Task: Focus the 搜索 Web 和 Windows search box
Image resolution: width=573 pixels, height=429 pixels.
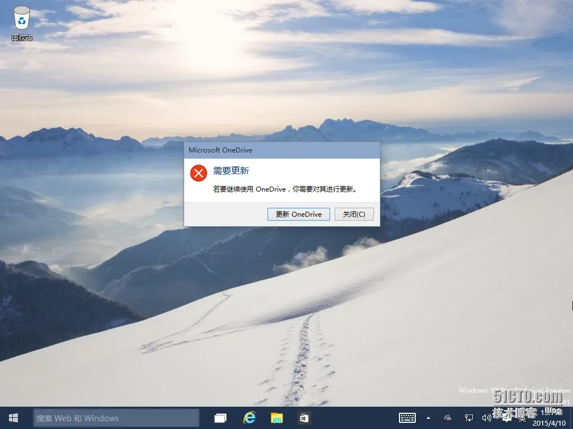Action: point(116,418)
